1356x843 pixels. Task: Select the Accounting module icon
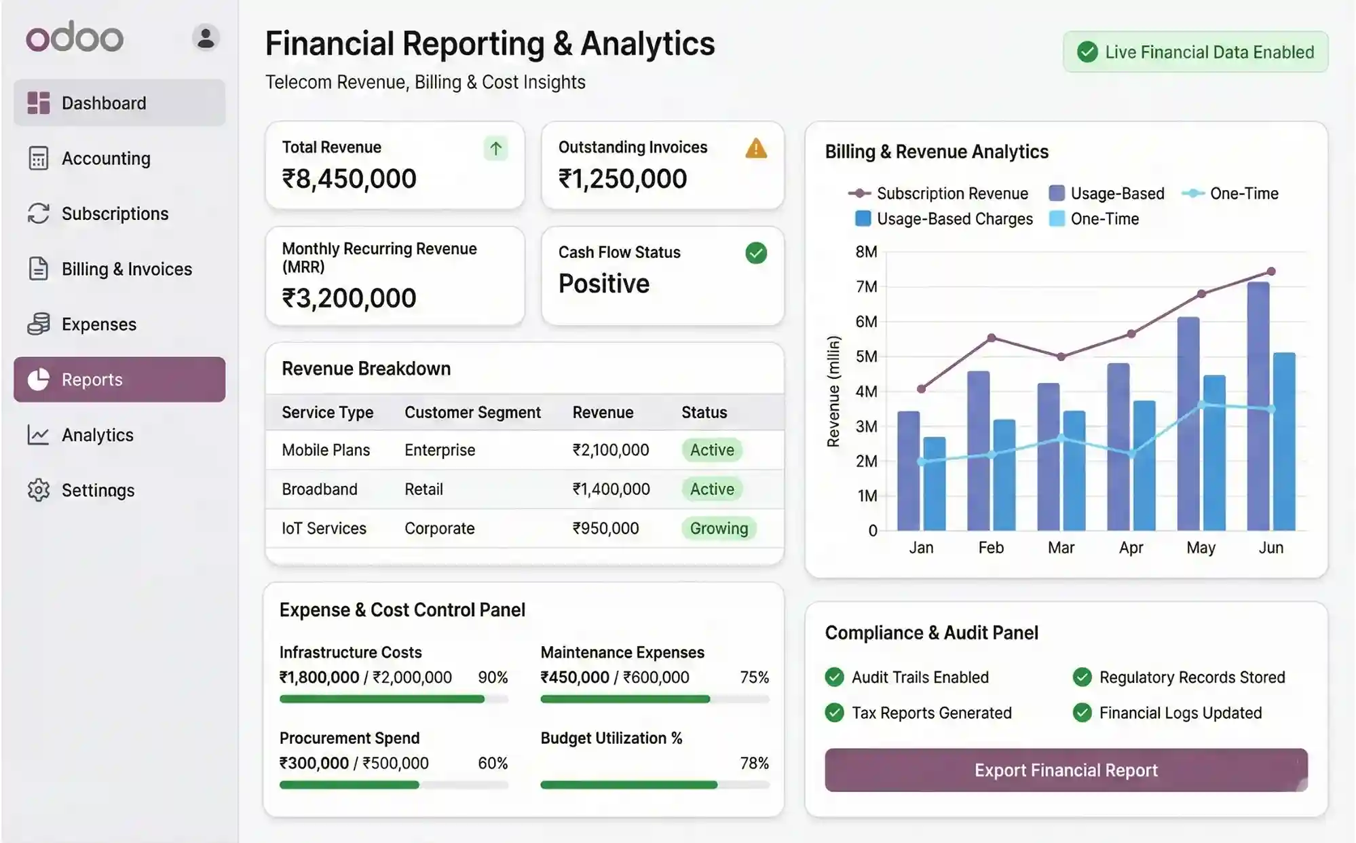(39, 158)
